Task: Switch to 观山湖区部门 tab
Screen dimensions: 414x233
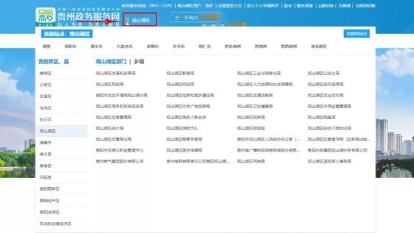Action: pos(111,62)
